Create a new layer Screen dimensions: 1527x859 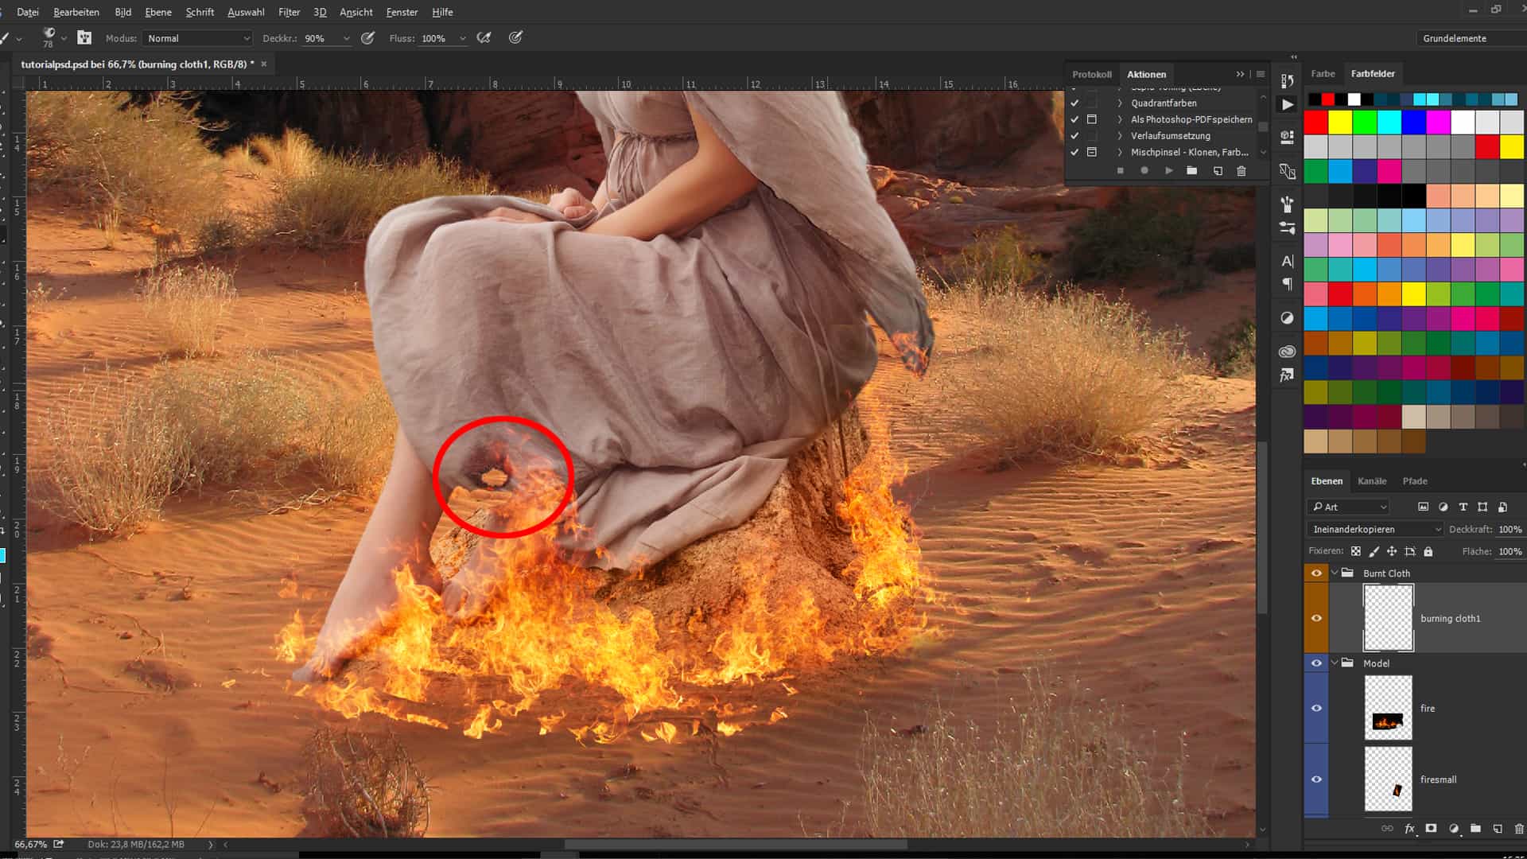click(x=1498, y=829)
